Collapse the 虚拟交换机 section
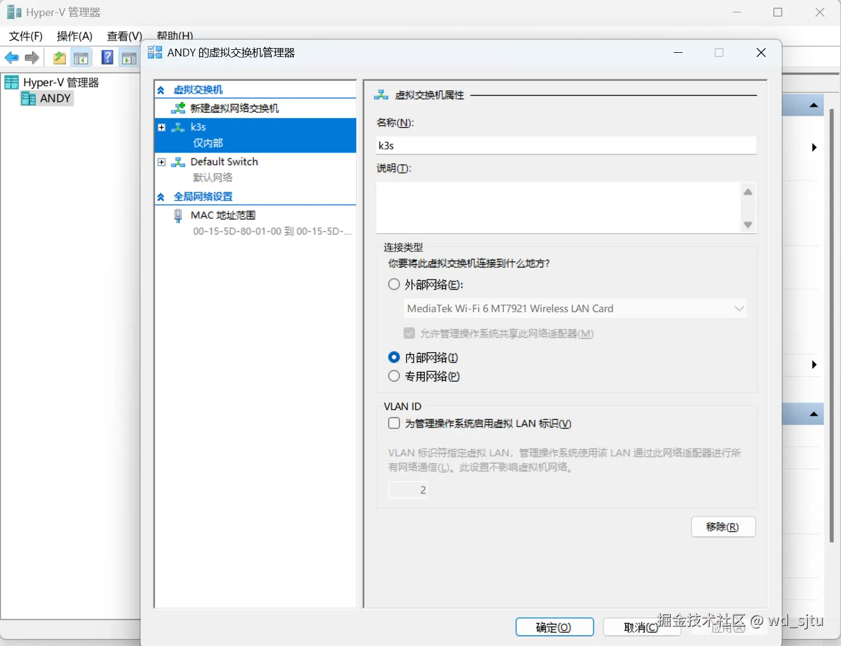841x646 pixels. pos(161,90)
